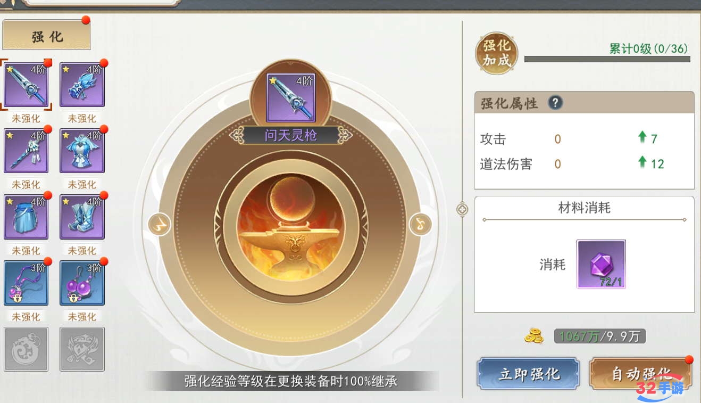The width and height of the screenshot is (701, 403).
Task: Select the blue robe armor slot
Action: pos(82,151)
